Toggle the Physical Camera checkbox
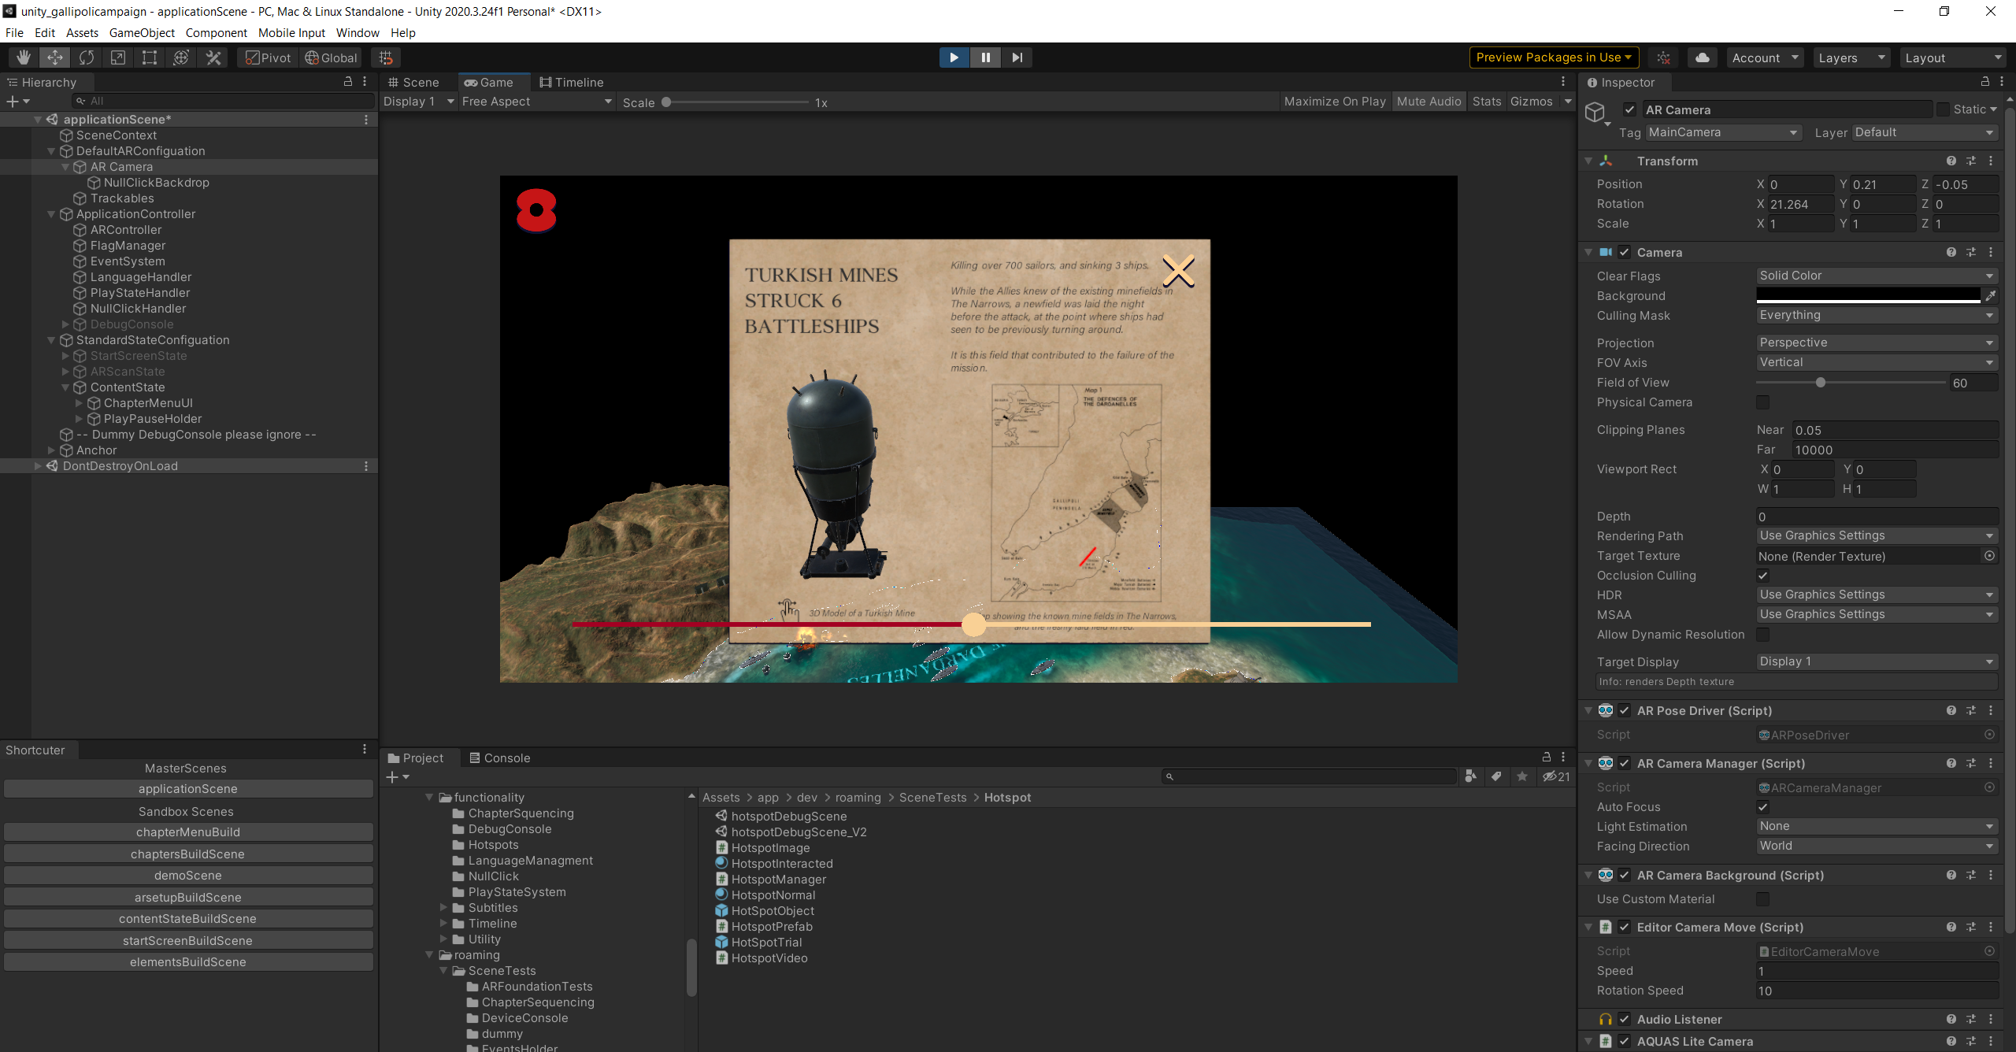 [x=1762, y=402]
